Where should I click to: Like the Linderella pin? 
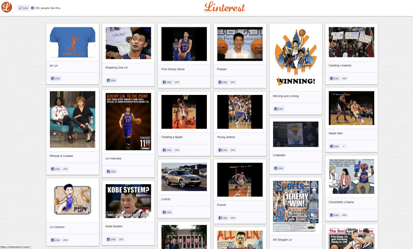pyautogui.click(x=279, y=168)
